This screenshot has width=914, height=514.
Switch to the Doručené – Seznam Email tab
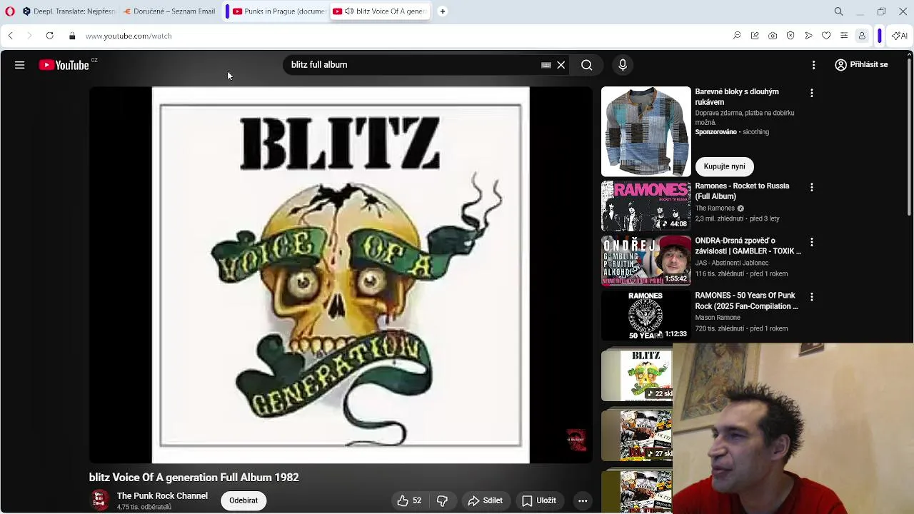click(169, 11)
